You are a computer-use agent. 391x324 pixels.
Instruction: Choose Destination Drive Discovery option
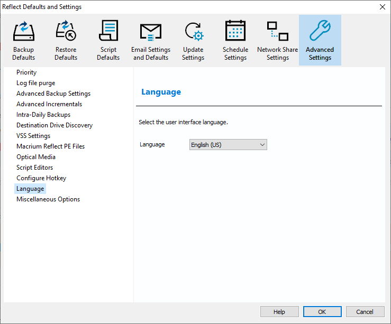(54, 125)
